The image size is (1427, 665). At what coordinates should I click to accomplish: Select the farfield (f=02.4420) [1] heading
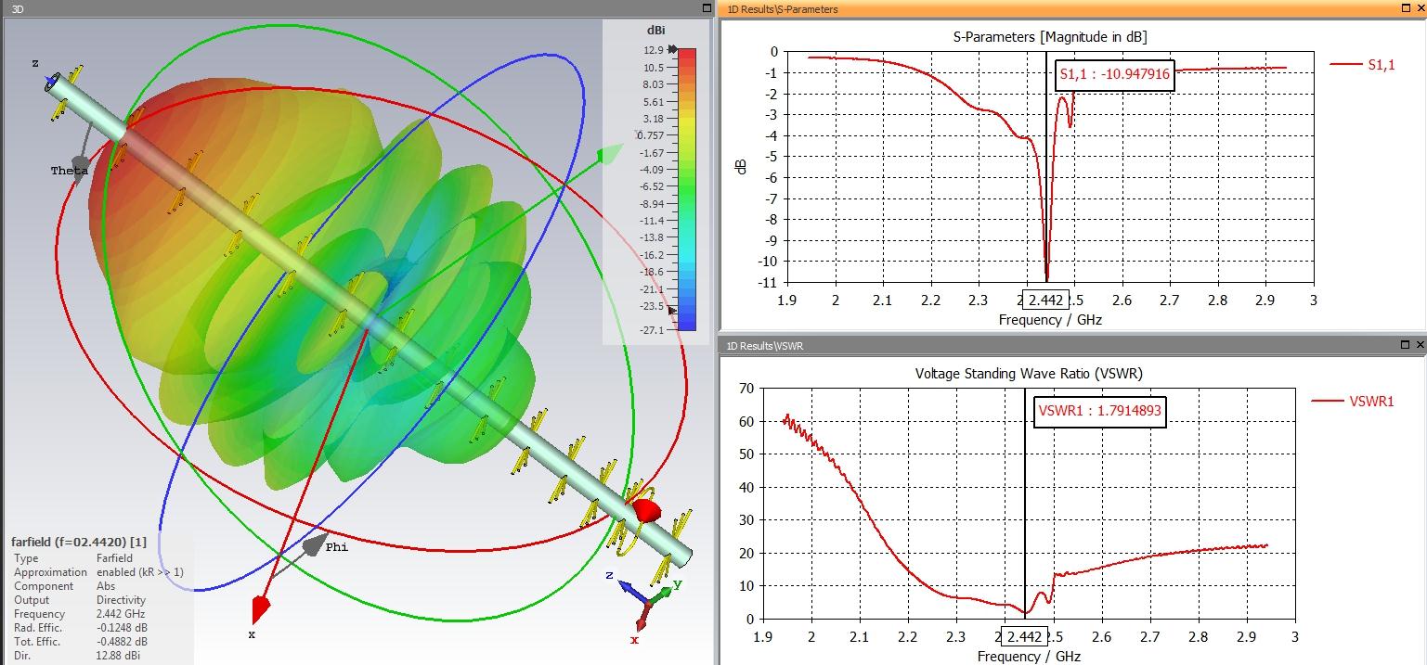pos(79,542)
